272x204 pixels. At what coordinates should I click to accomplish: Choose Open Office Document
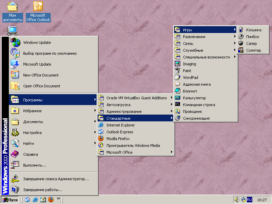(x=53, y=86)
